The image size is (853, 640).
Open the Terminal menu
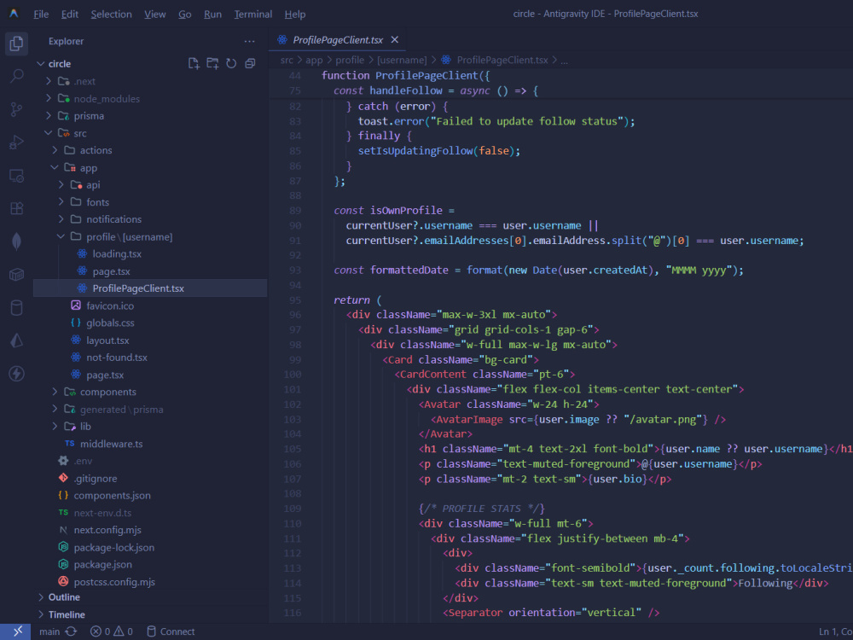point(253,15)
